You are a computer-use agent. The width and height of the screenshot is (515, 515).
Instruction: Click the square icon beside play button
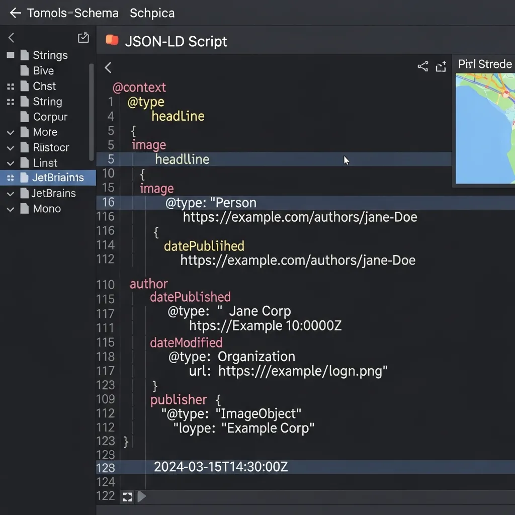128,497
